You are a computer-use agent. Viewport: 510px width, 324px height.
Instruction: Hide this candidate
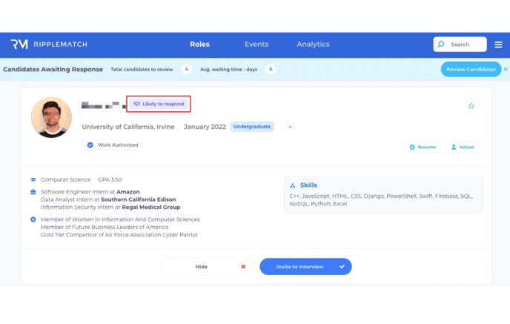tap(207, 266)
